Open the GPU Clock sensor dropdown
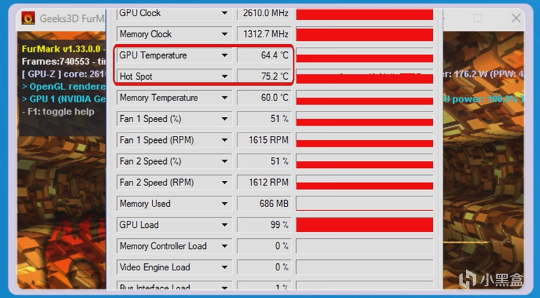Screen dimensions: 540x298 [174, 14]
